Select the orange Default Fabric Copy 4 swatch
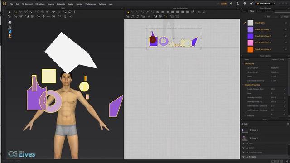This screenshot has width=290, height=163. pyautogui.click(x=251, y=49)
